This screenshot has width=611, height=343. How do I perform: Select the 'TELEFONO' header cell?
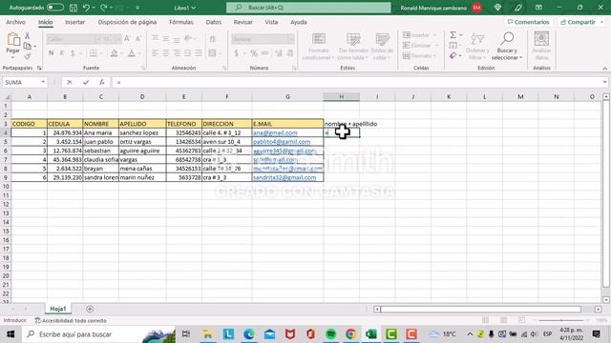click(184, 124)
